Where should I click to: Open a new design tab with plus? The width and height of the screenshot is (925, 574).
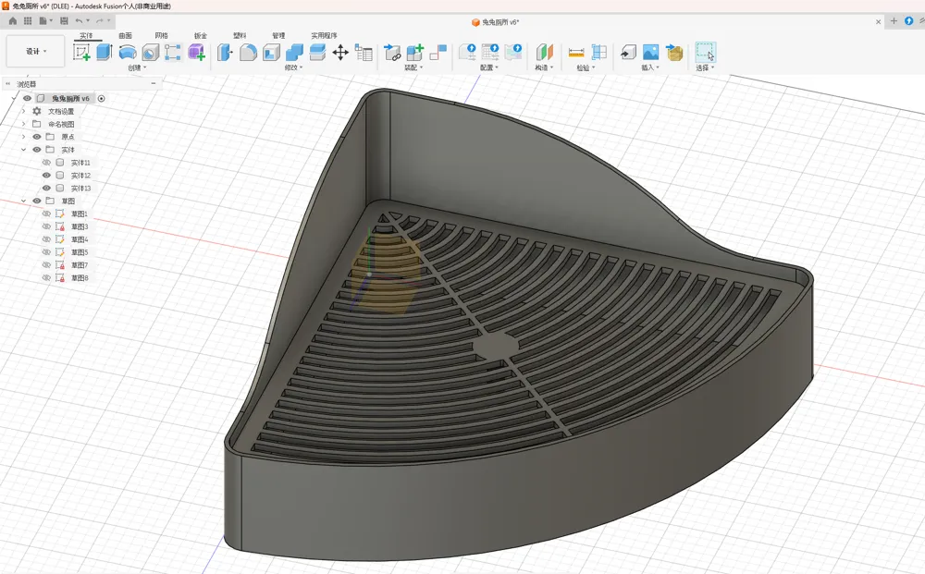(x=894, y=20)
